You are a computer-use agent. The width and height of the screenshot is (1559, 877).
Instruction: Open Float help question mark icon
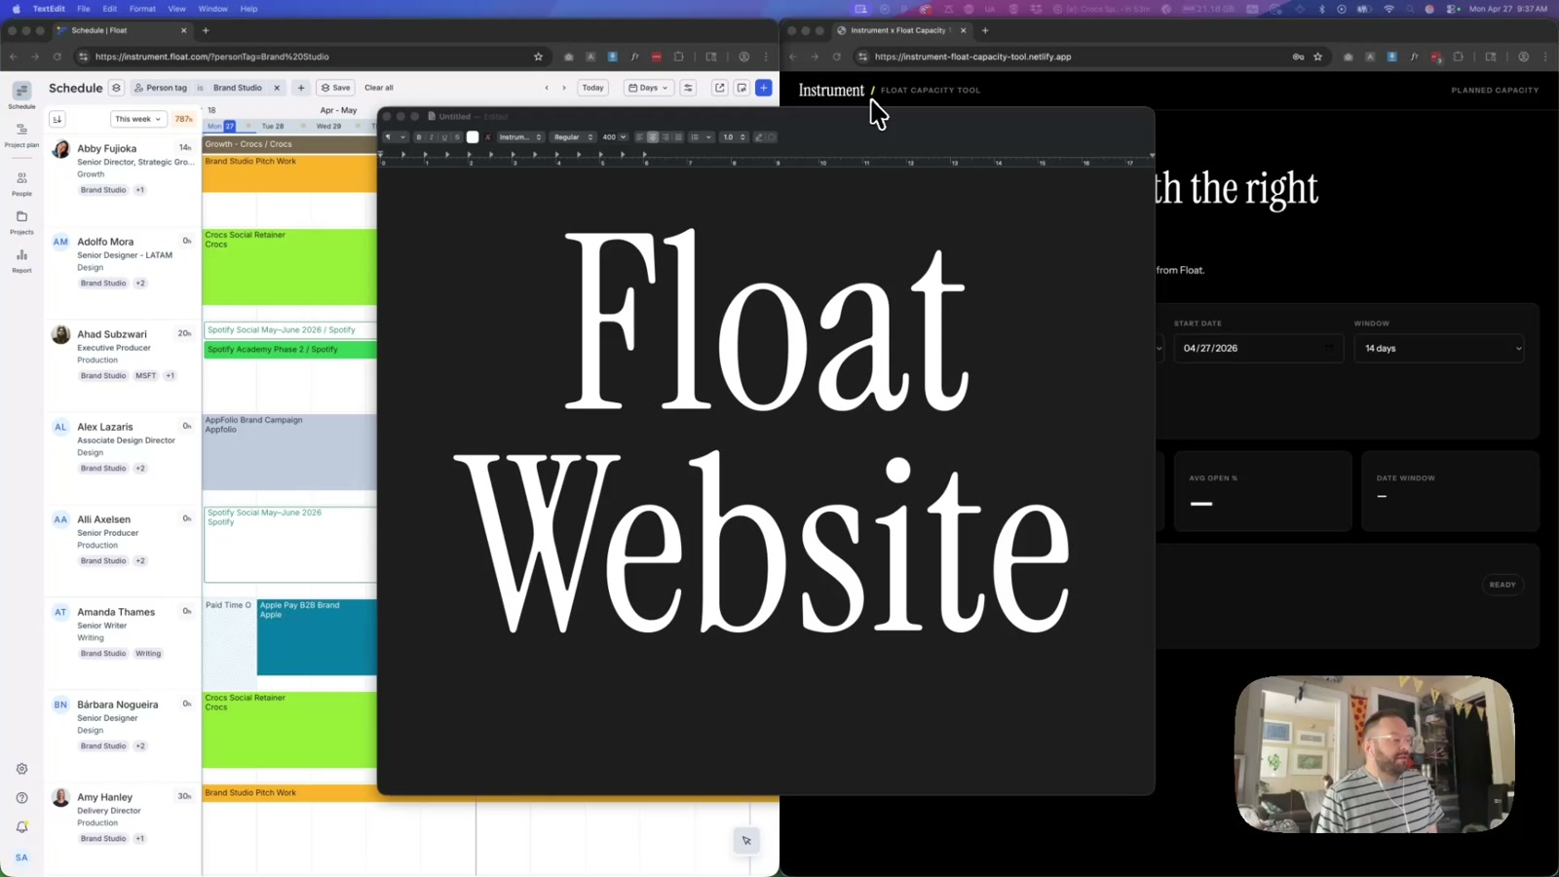pos(21,798)
